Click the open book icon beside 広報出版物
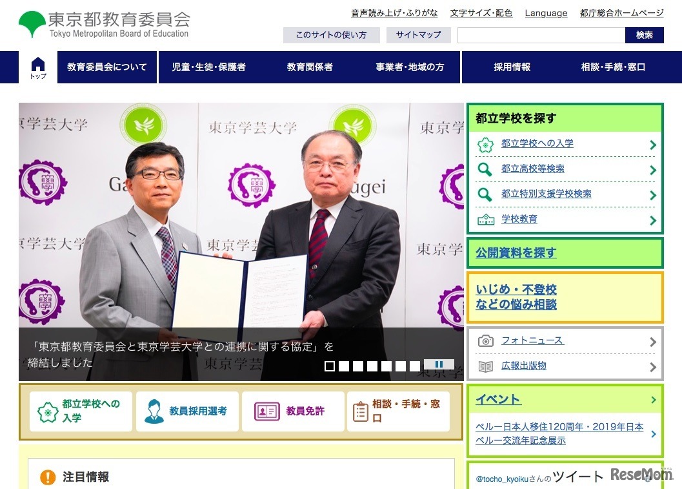The height and width of the screenshot is (489, 682). (485, 367)
